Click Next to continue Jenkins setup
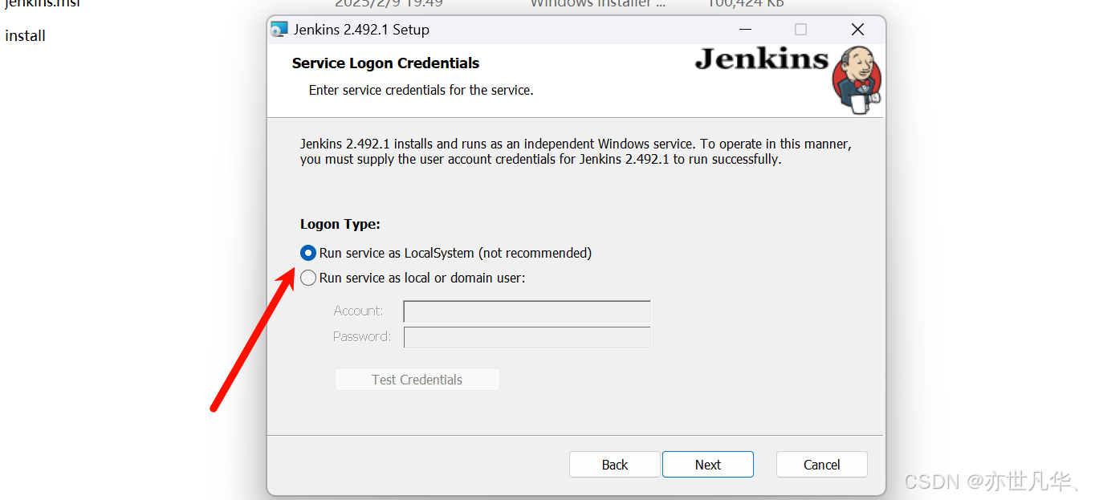Image resolution: width=1095 pixels, height=500 pixels. pos(708,465)
